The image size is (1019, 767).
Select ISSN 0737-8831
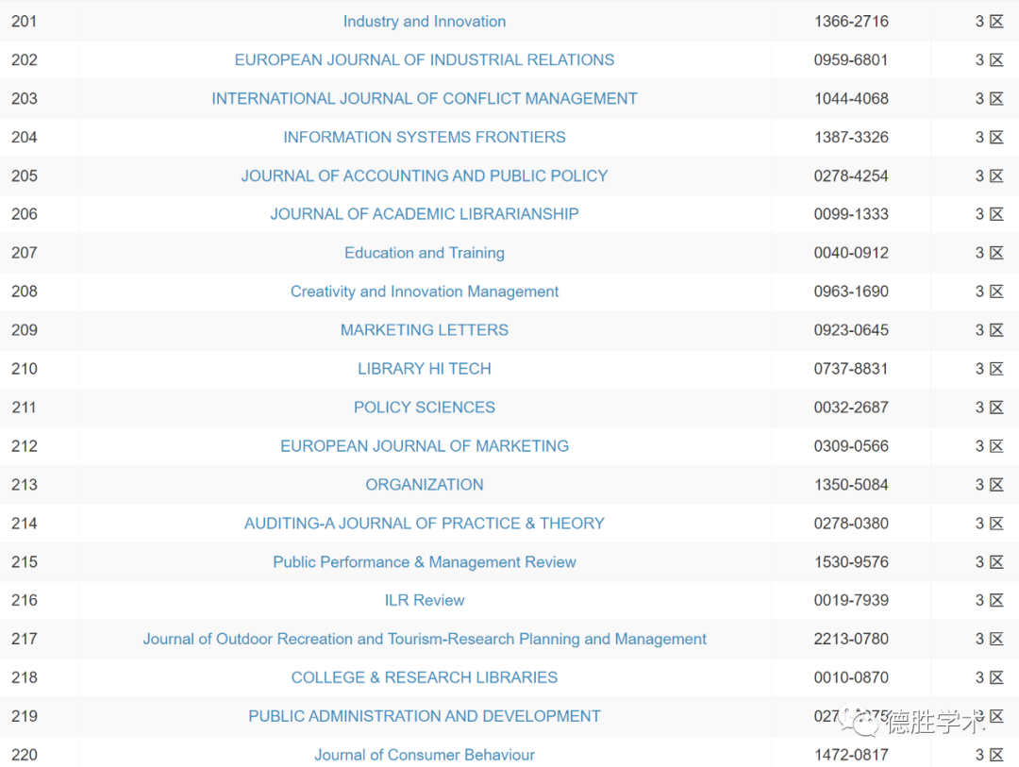click(x=851, y=369)
